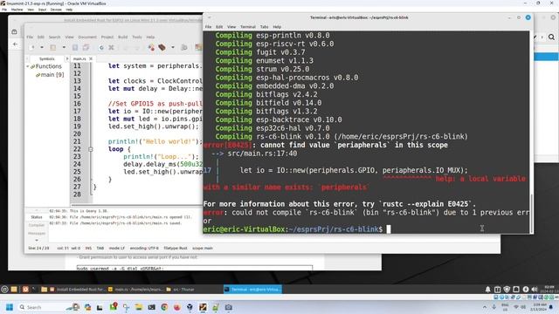Click the terminal vertical scrollbar
This screenshot has width=559, height=314.
pos(531,213)
